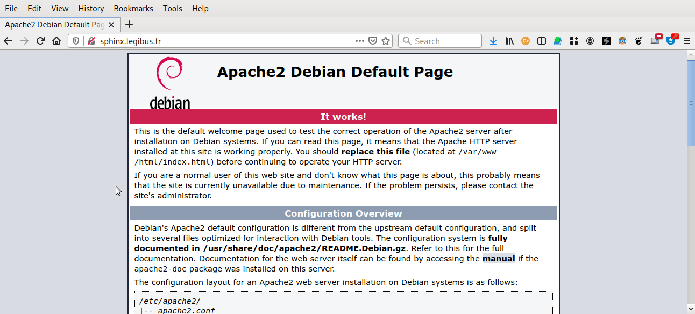The height and width of the screenshot is (314, 695).
Task: Go to the Home page
Action: click(56, 41)
